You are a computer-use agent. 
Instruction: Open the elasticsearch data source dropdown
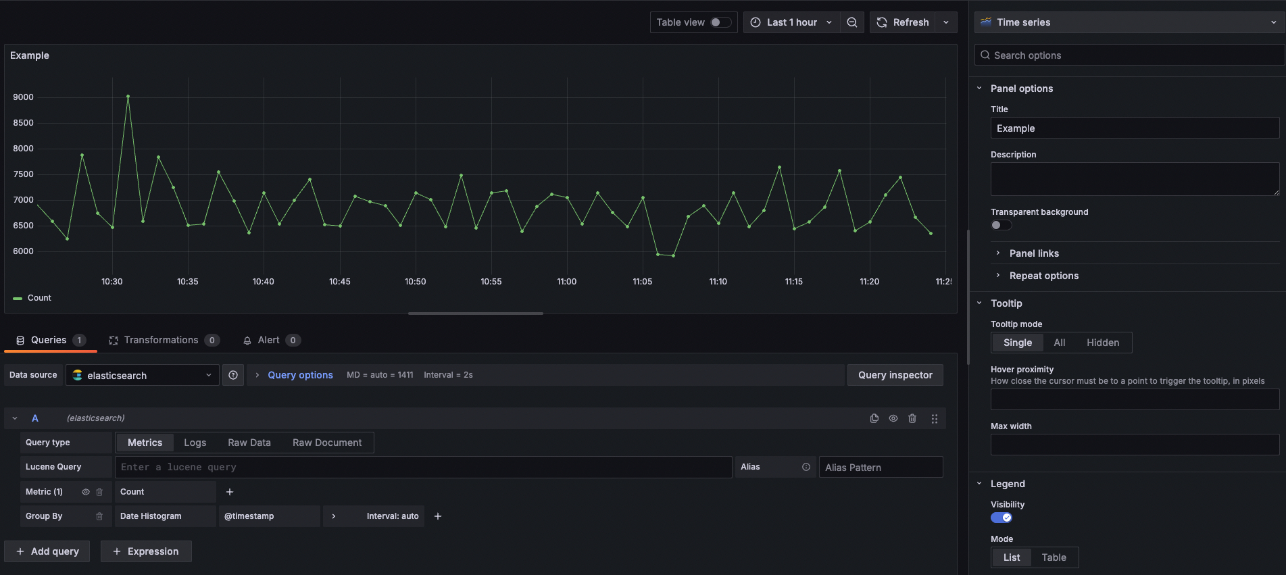[x=143, y=375]
